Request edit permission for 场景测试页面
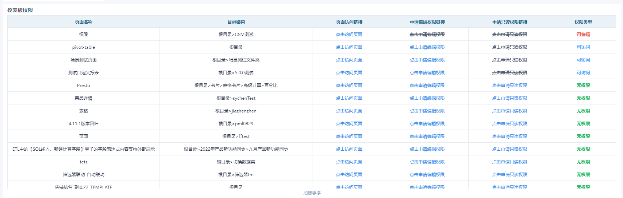Screen dimensions: 623x198 [x=427, y=60]
